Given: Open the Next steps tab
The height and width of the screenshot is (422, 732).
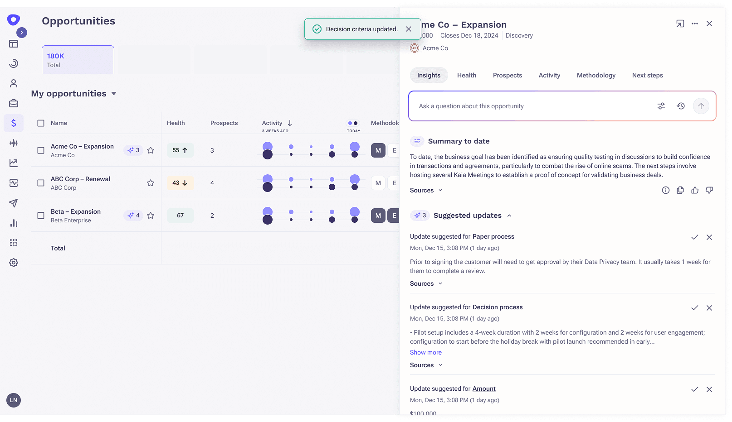Looking at the screenshot, I should [x=647, y=75].
